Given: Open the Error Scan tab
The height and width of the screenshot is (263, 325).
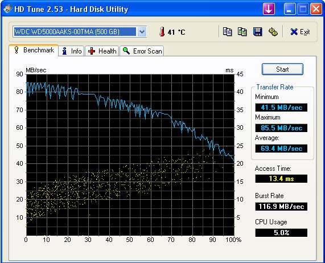Looking at the screenshot, I should click(x=142, y=51).
